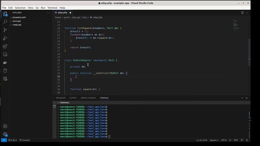Open the View menu
Image resolution: width=260 pixels, height=146 pixels.
30,8
